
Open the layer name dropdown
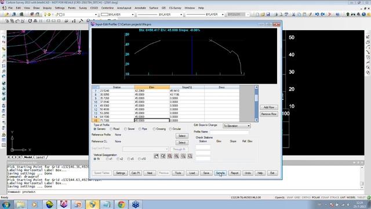tap(96, 15)
